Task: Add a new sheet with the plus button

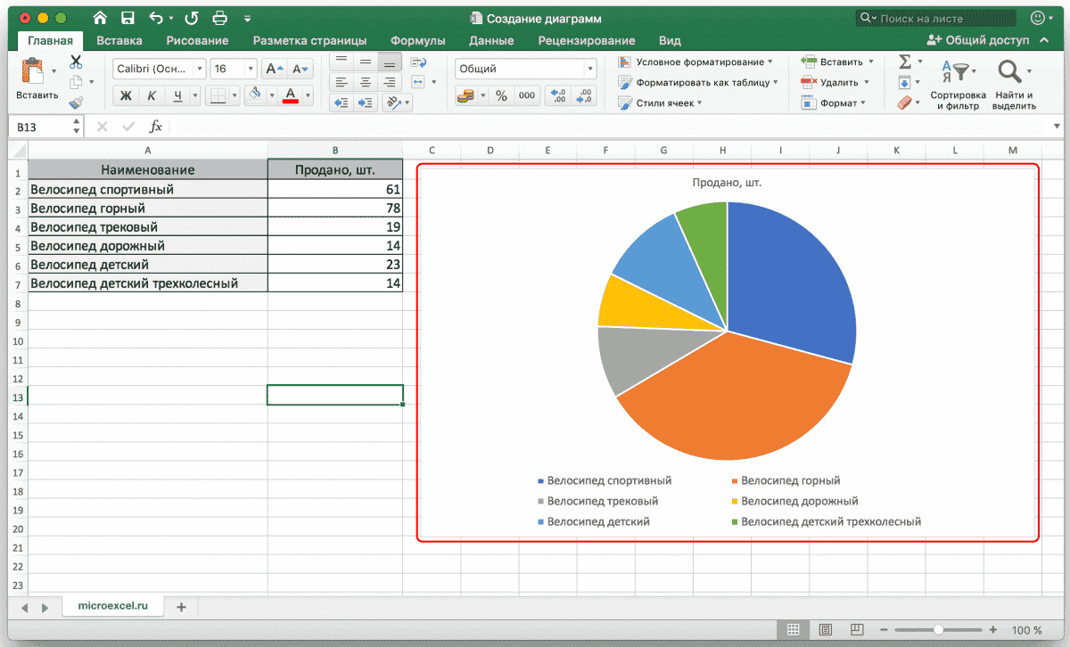Action: click(x=181, y=607)
